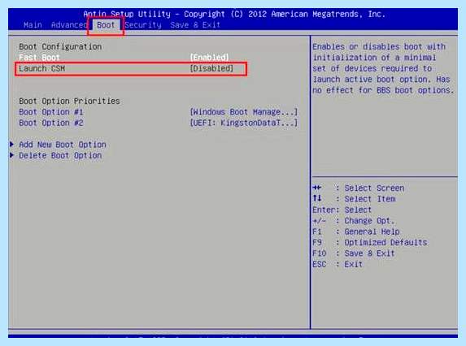Expand Add New Boot Option submenu

[63, 145]
